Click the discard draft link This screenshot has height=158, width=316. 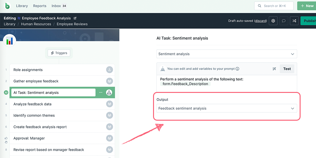pos(260,21)
